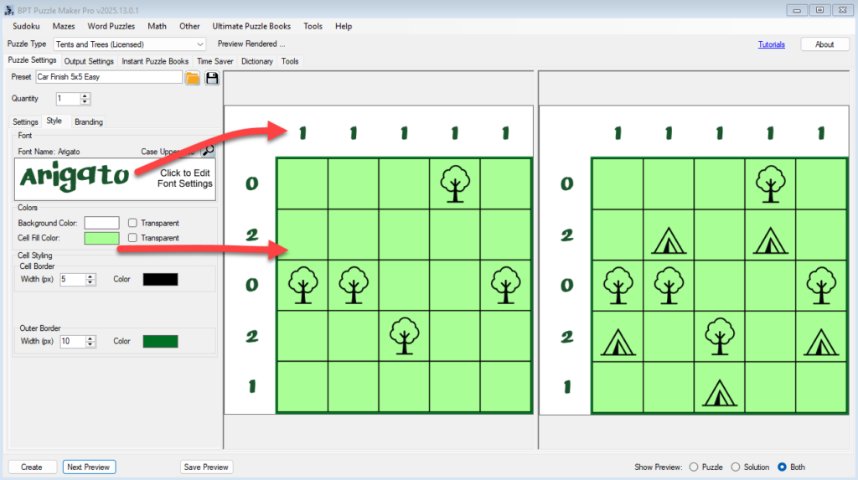Image resolution: width=858 pixels, height=480 pixels.
Task: Click the save preset floppy disk icon
Action: pos(212,78)
